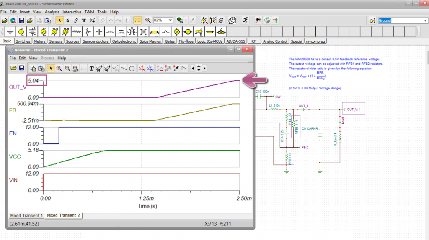Open the 82% zoom level dropdown
Image resolution: width=429 pixels, height=240 pixels.
coord(170,20)
